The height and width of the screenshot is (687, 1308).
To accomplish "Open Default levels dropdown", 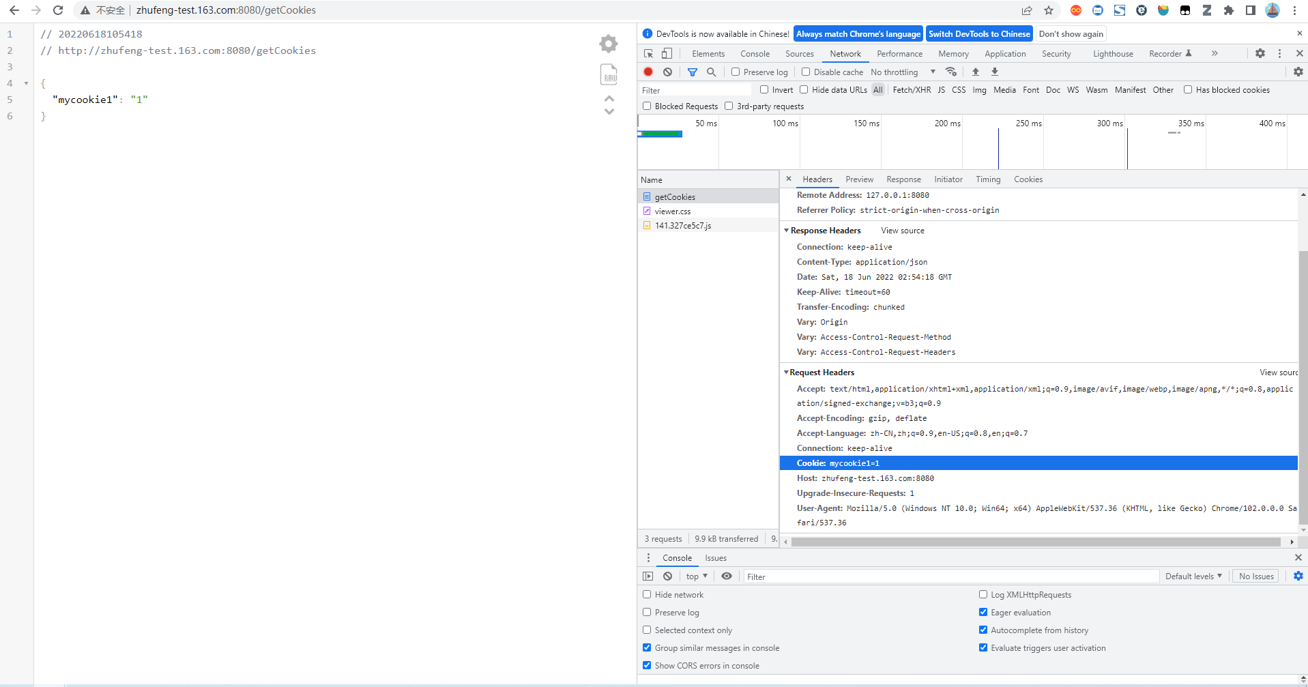I will click(1193, 576).
